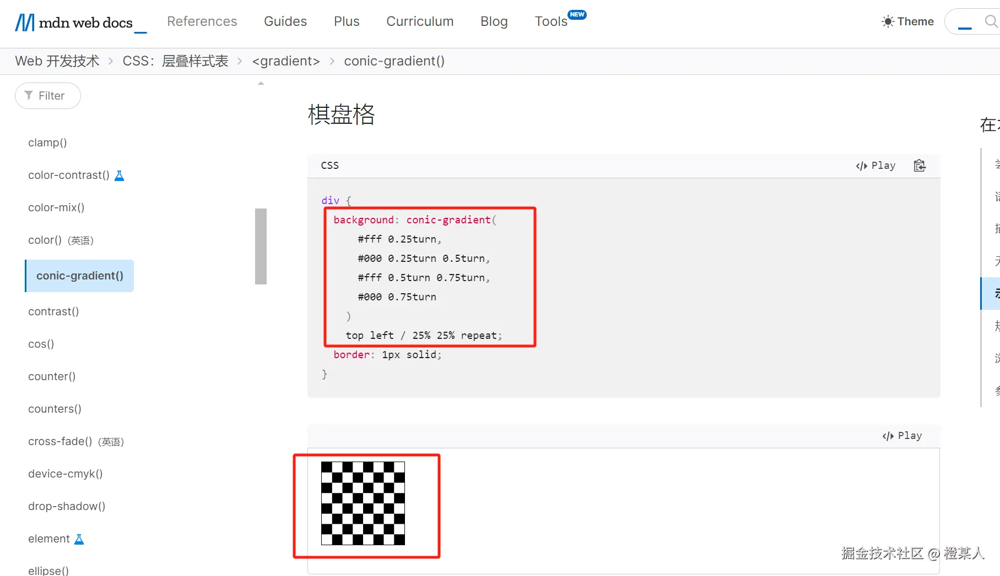This screenshot has height=576, width=1000.
Task: Click the sidebar scroll-up arrow
Action: point(261,84)
